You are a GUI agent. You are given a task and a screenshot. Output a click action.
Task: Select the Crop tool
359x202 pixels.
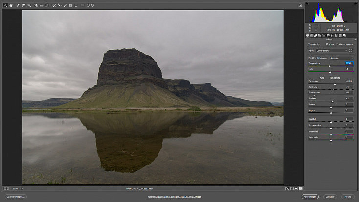(x=36, y=5)
